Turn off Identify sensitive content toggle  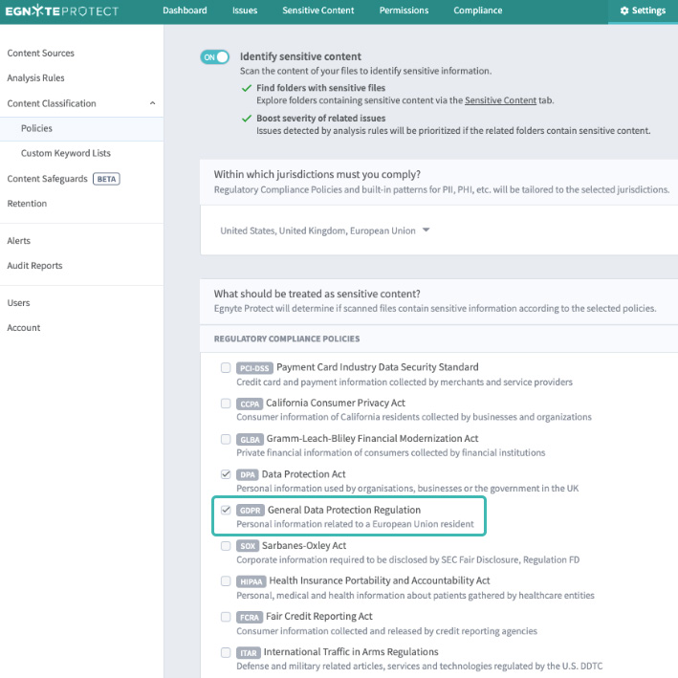[x=214, y=57]
